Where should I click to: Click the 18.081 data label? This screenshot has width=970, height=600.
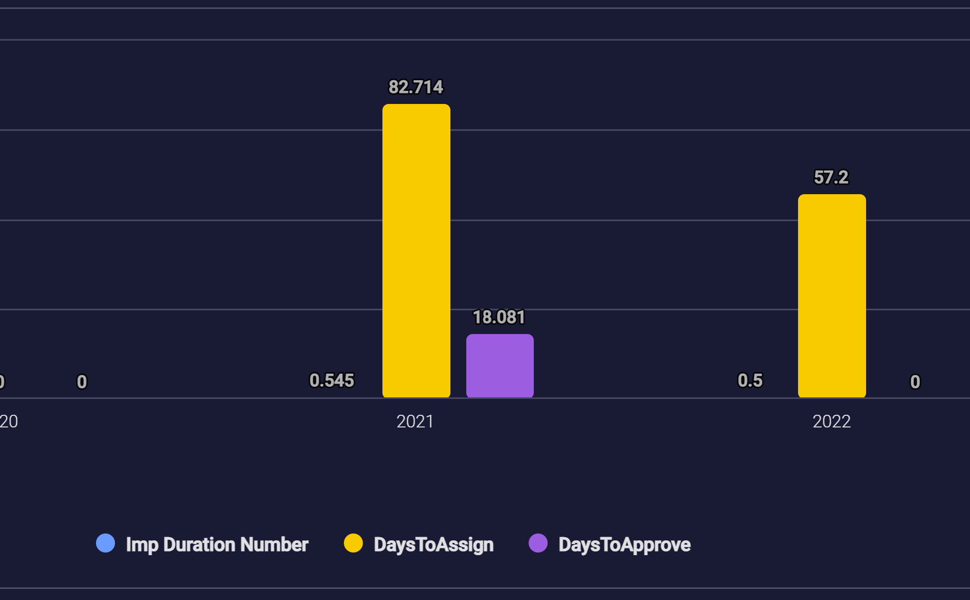tap(498, 317)
